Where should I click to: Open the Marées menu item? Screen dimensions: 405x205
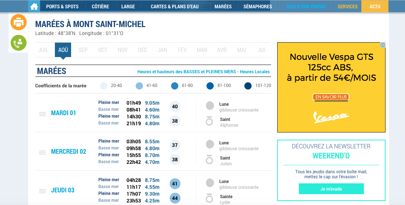223,6
